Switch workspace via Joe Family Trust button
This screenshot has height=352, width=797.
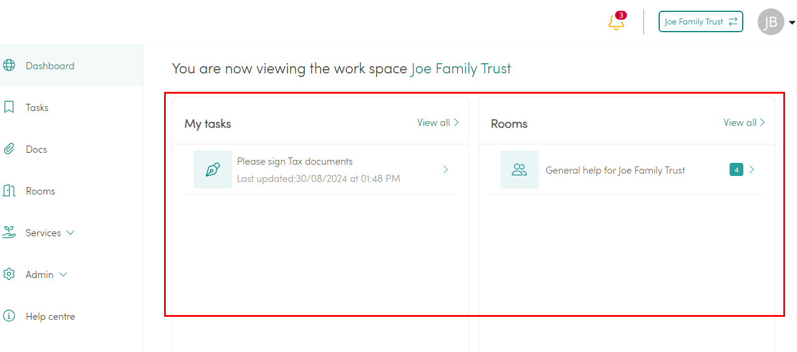(x=701, y=21)
